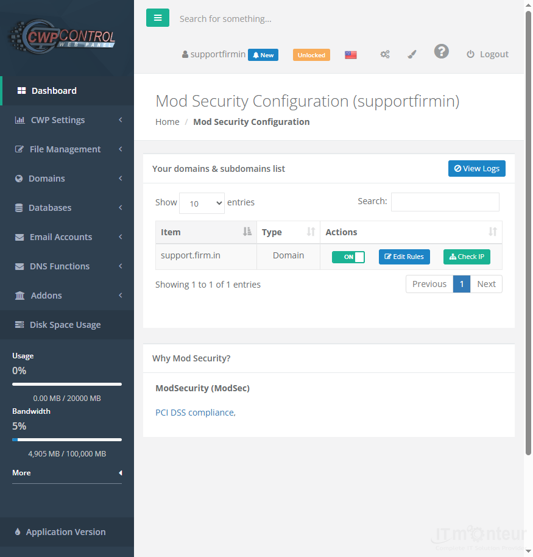Expand the Databases chevron
The image size is (533, 557).
(121, 207)
